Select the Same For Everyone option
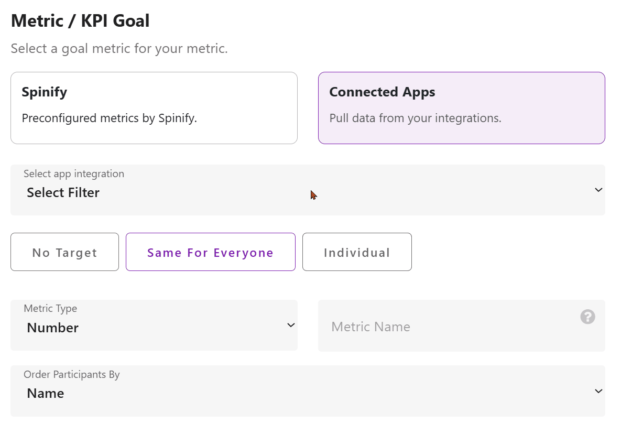The width and height of the screenshot is (621, 434). pyautogui.click(x=210, y=252)
